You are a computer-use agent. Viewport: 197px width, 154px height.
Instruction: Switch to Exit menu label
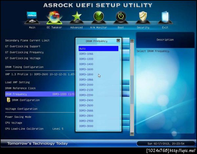(165, 27)
